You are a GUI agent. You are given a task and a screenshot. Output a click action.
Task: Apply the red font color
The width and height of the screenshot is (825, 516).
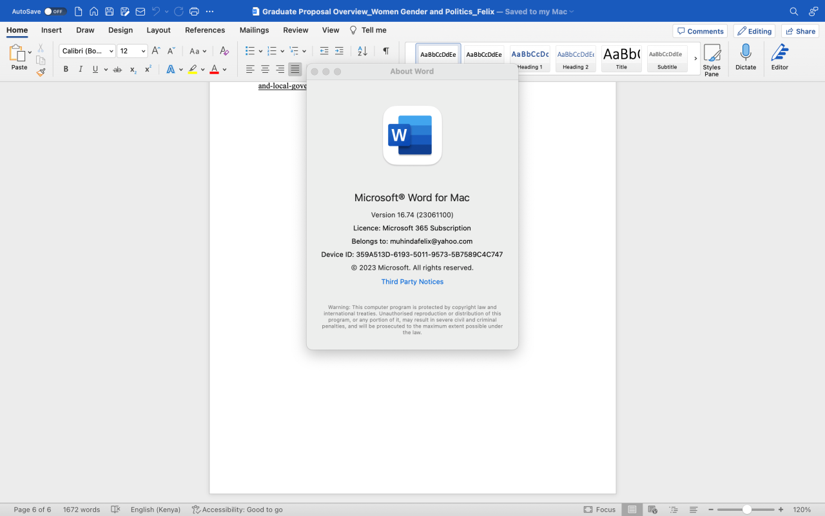[215, 69]
